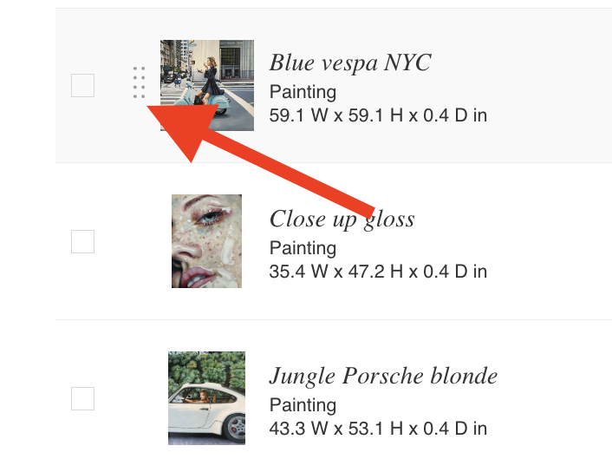Click Painting label under Close up gloss
612x472 pixels.
coord(303,248)
